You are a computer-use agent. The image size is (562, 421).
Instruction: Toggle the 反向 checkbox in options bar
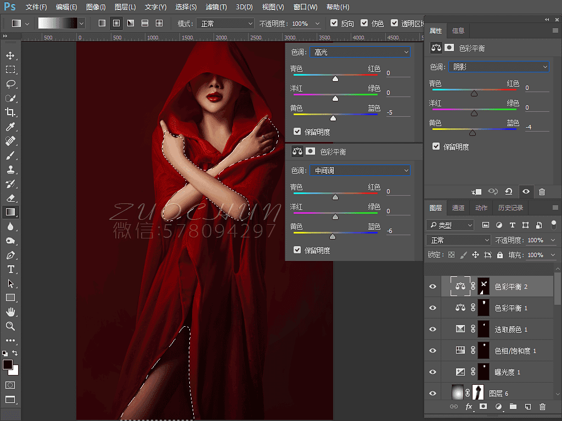334,24
